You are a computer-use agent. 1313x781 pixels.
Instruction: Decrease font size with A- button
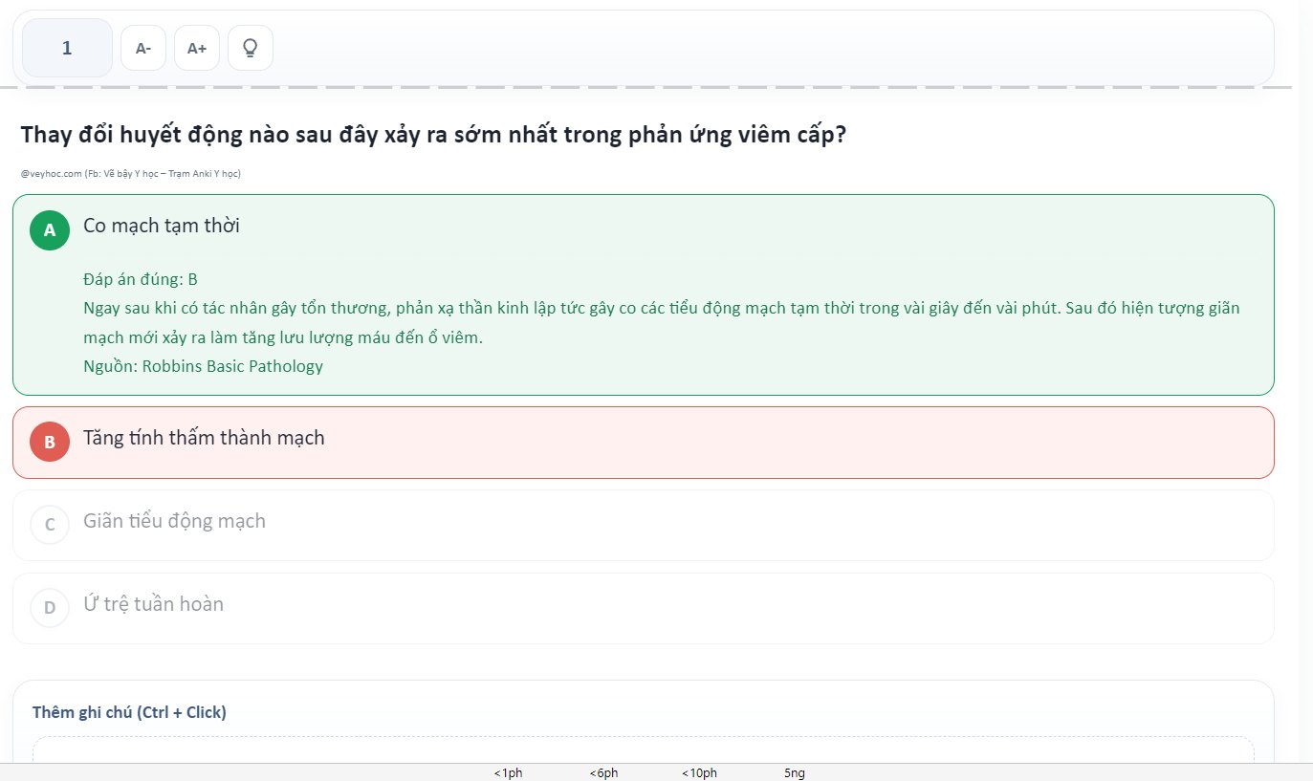pos(143,48)
